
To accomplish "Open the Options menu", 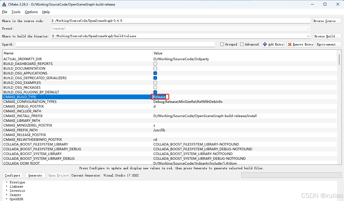I will pos(31,12).
